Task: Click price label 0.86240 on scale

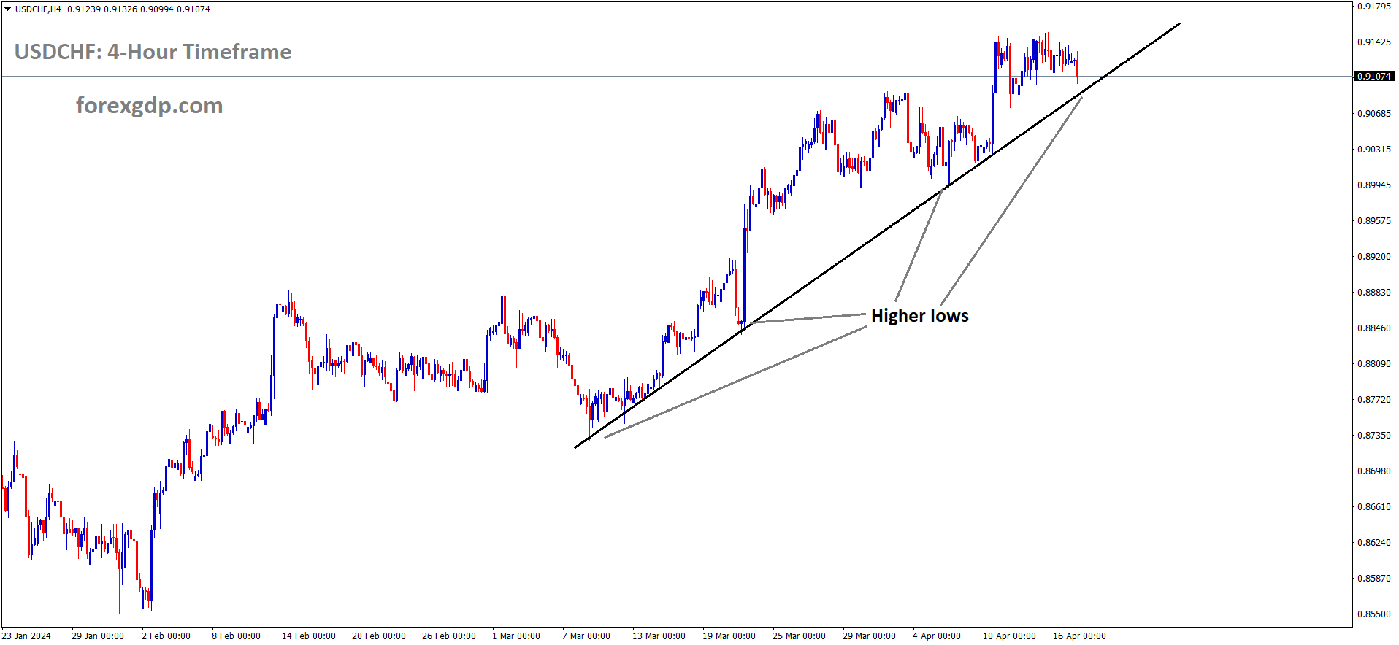Action: 1373,543
